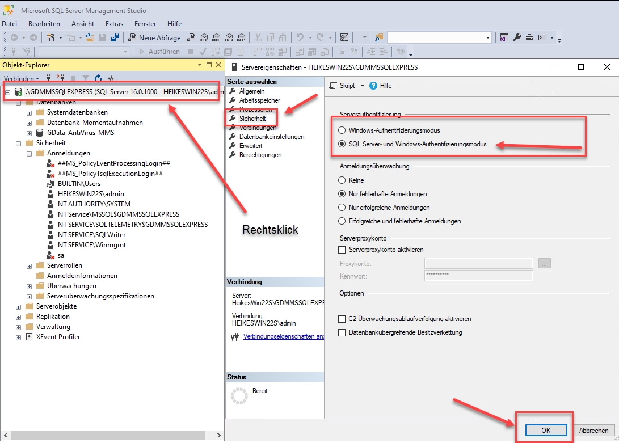Check C2-Überwachungsablaufverfolgung aktivieren
The height and width of the screenshot is (443, 619).
(x=342, y=319)
